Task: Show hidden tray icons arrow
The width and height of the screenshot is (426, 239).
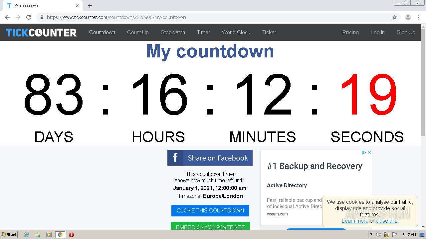Action: click(371, 235)
